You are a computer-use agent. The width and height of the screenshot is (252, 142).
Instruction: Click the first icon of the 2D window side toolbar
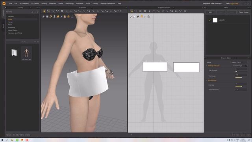131,17
